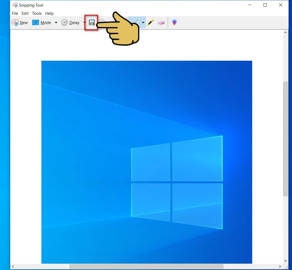Click the Mode button

(x=42, y=23)
